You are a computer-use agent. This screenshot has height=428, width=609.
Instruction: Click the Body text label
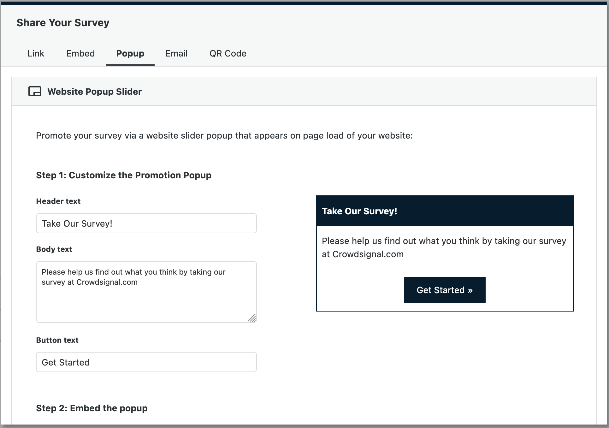pyautogui.click(x=54, y=249)
